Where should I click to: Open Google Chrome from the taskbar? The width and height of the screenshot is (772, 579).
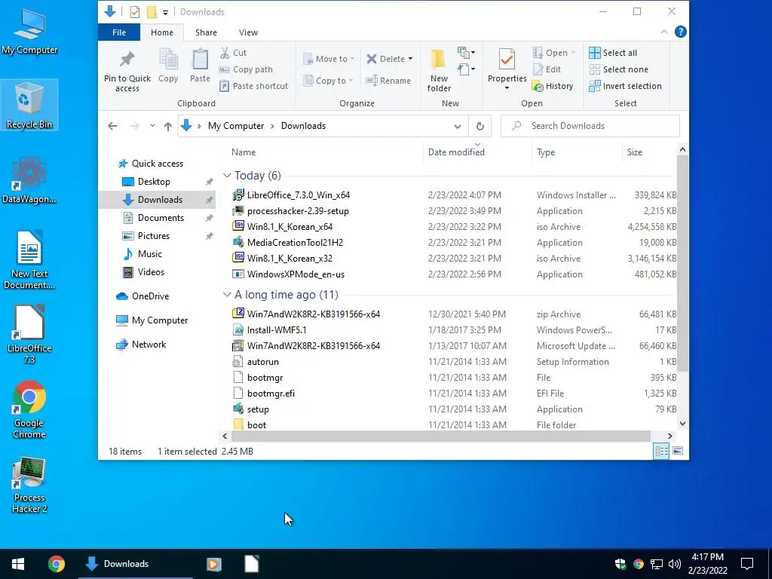click(x=56, y=564)
